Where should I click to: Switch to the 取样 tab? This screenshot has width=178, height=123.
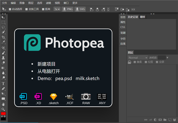pyautogui.click(x=143, y=17)
